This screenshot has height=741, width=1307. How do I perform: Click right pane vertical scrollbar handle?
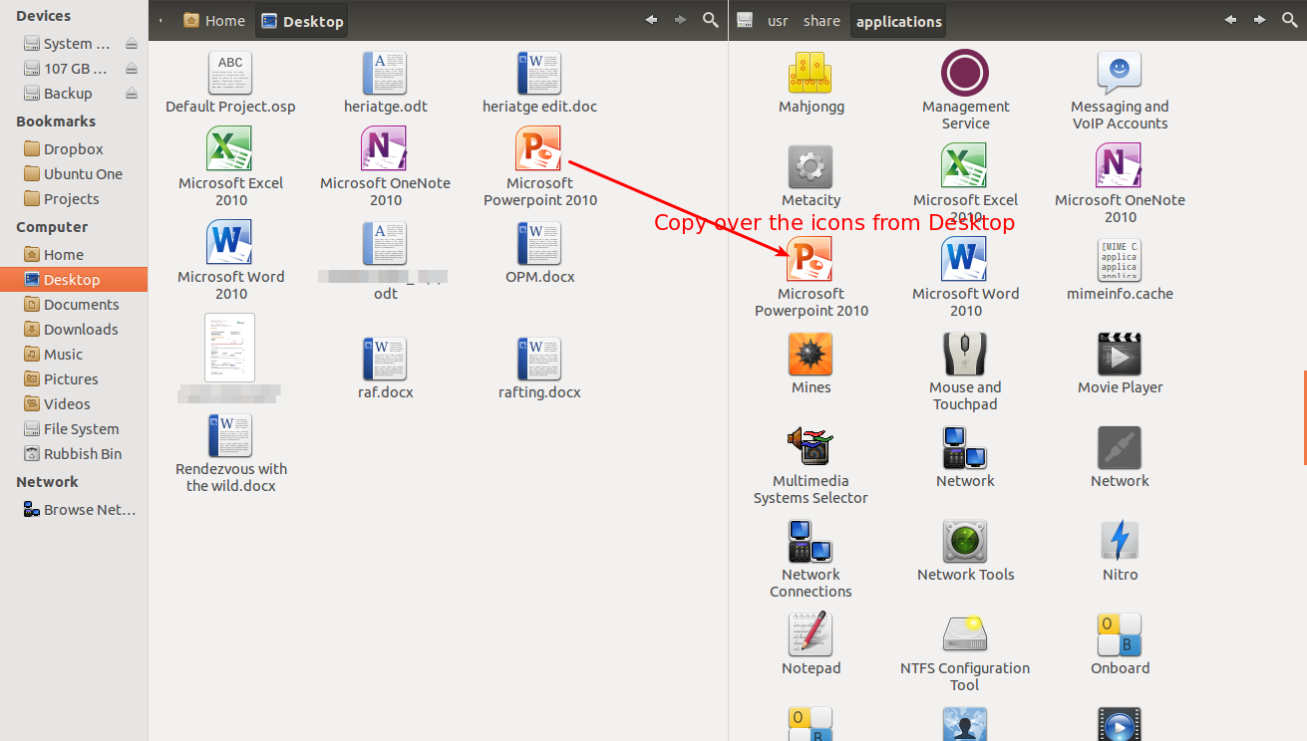[x=1304, y=417]
